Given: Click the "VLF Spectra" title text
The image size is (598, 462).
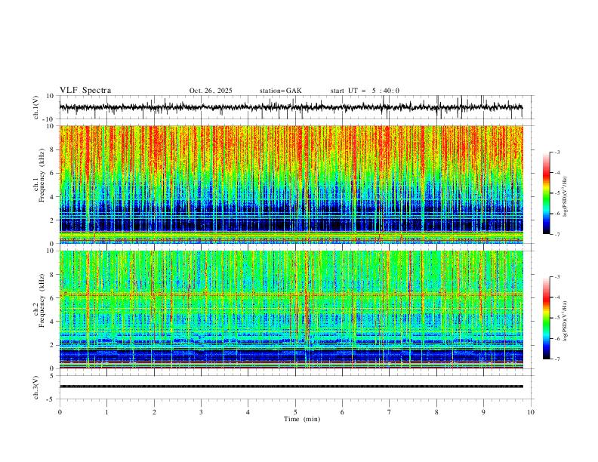Looking at the screenshot, I should coord(85,91).
